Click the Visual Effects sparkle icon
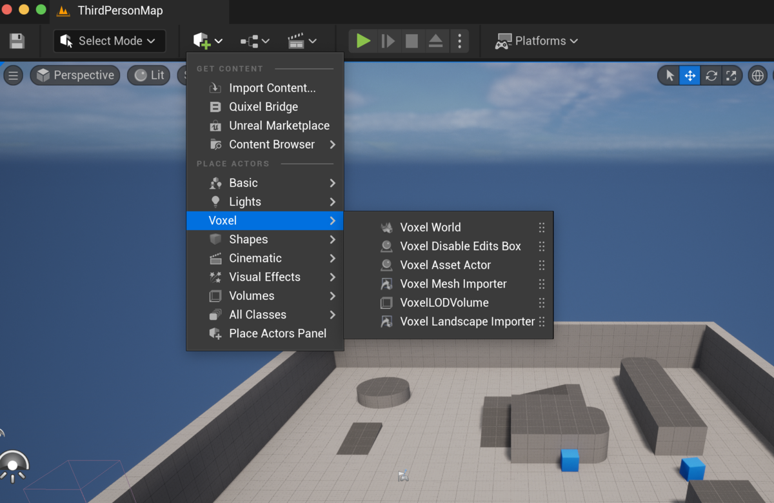The width and height of the screenshot is (774, 503). pyautogui.click(x=215, y=277)
